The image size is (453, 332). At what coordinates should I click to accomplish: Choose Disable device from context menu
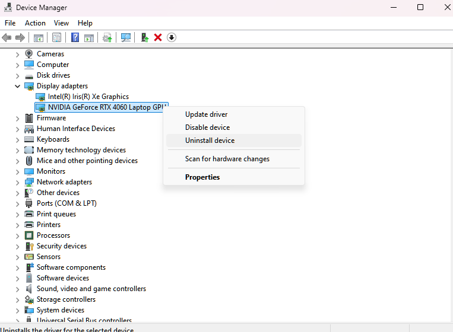pos(207,127)
